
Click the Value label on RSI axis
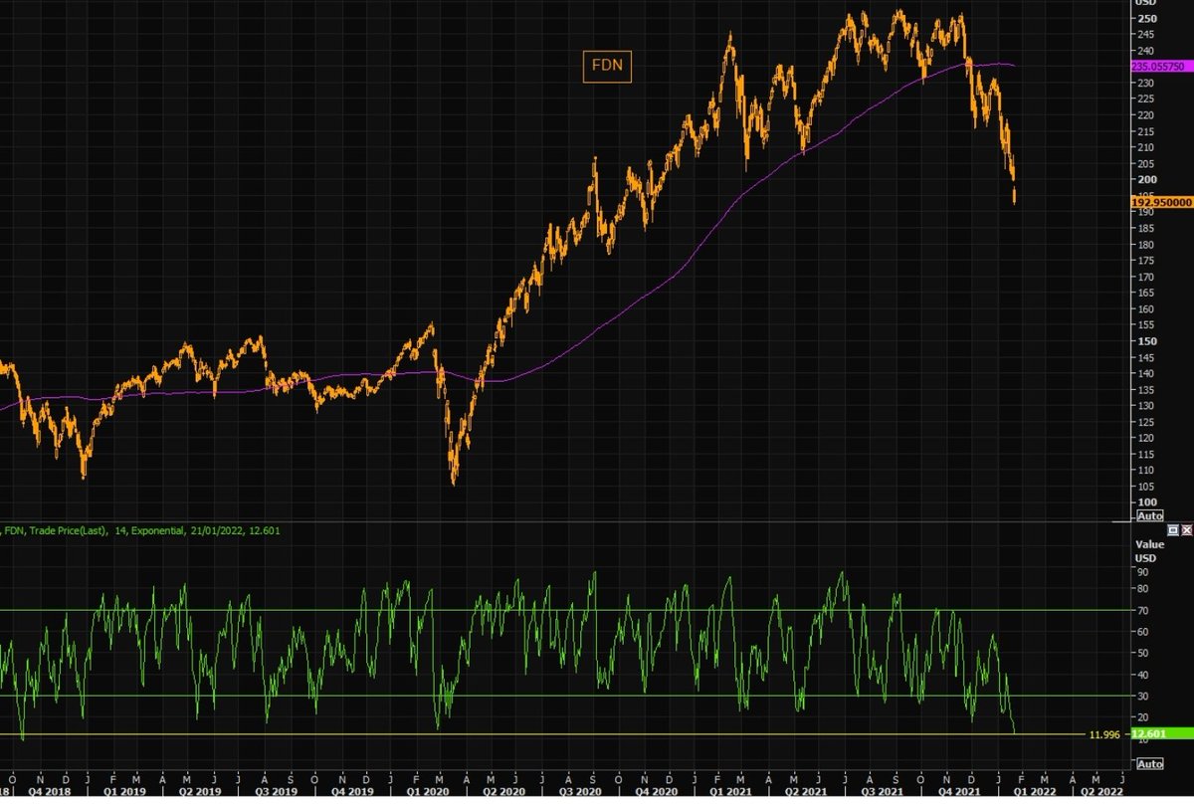pos(1148,544)
